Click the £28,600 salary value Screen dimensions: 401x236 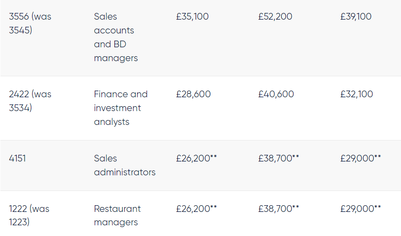(193, 95)
